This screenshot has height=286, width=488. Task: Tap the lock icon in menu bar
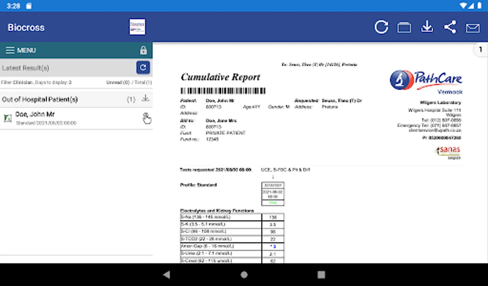(x=144, y=50)
